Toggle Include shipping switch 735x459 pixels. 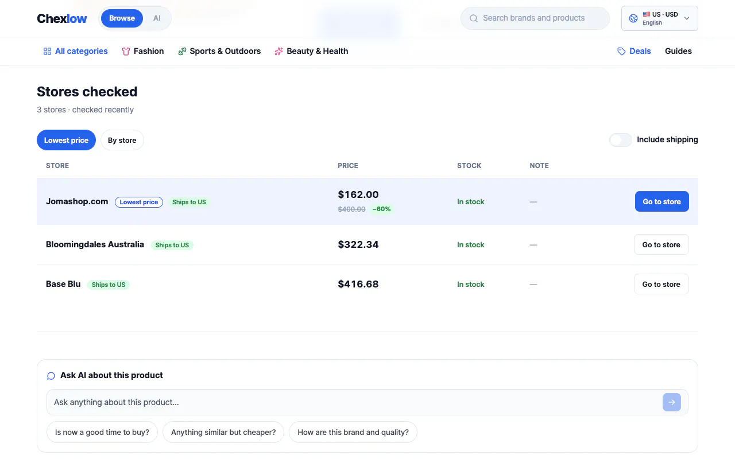(621, 140)
